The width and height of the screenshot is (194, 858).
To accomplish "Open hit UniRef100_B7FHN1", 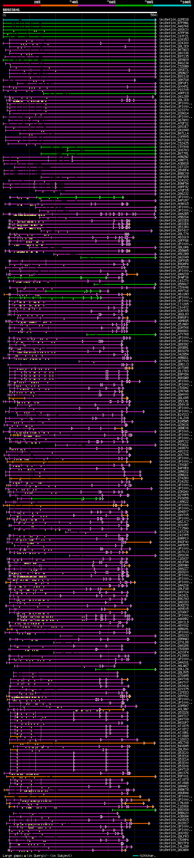I will 174,23.
